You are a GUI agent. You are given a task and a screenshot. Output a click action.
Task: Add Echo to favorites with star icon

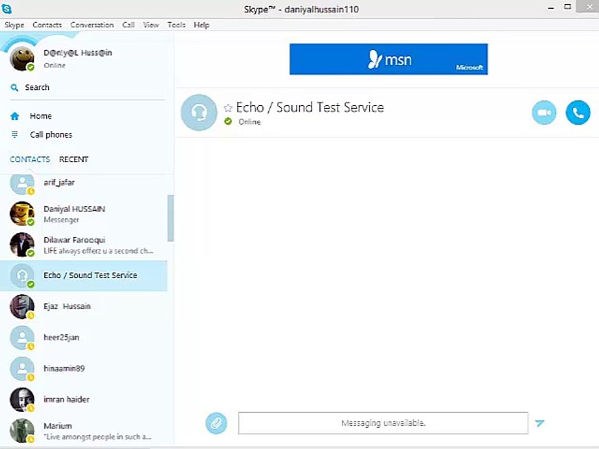click(228, 108)
